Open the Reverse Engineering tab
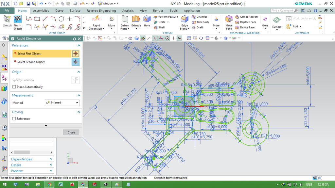Image resolution: width=335 pixels, height=188 pixels. [x=101, y=11]
